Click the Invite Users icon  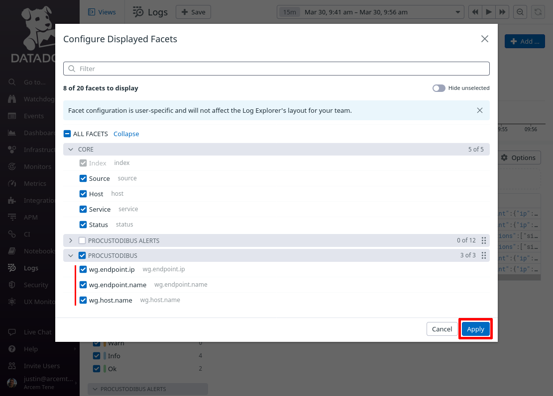point(12,366)
